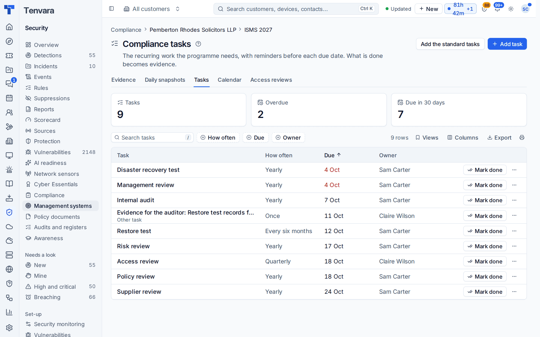Open the New create menu
540x337 pixels.
(429, 9)
